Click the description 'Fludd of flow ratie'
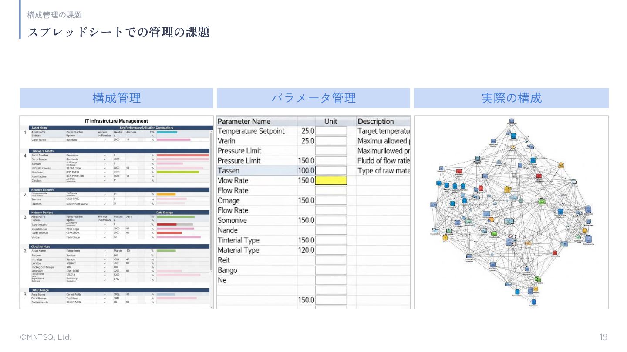 point(384,161)
